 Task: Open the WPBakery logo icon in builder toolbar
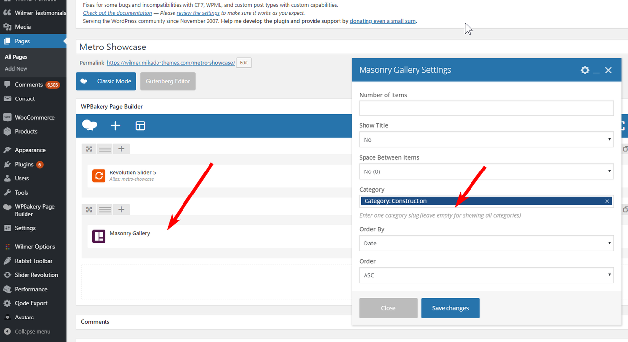89,125
